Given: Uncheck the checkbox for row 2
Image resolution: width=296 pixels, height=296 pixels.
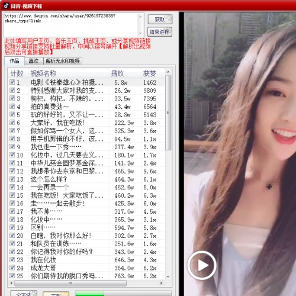Looking at the screenshot, I should (x=12, y=90).
